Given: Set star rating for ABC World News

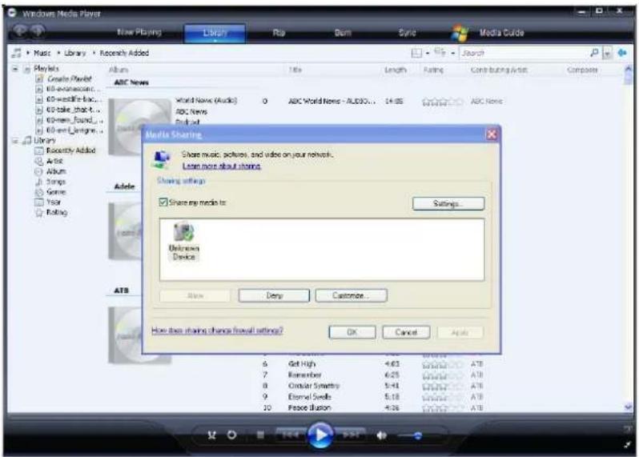Looking at the screenshot, I should [x=443, y=102].
